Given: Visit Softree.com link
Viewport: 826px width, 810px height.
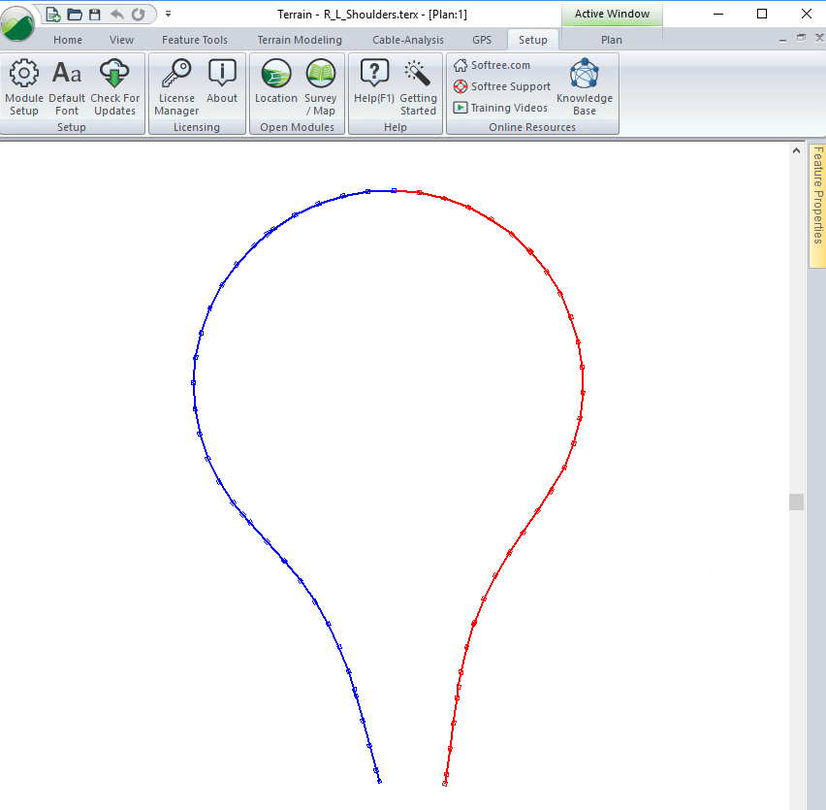Looking at the screenshot, I should point(492,65).
